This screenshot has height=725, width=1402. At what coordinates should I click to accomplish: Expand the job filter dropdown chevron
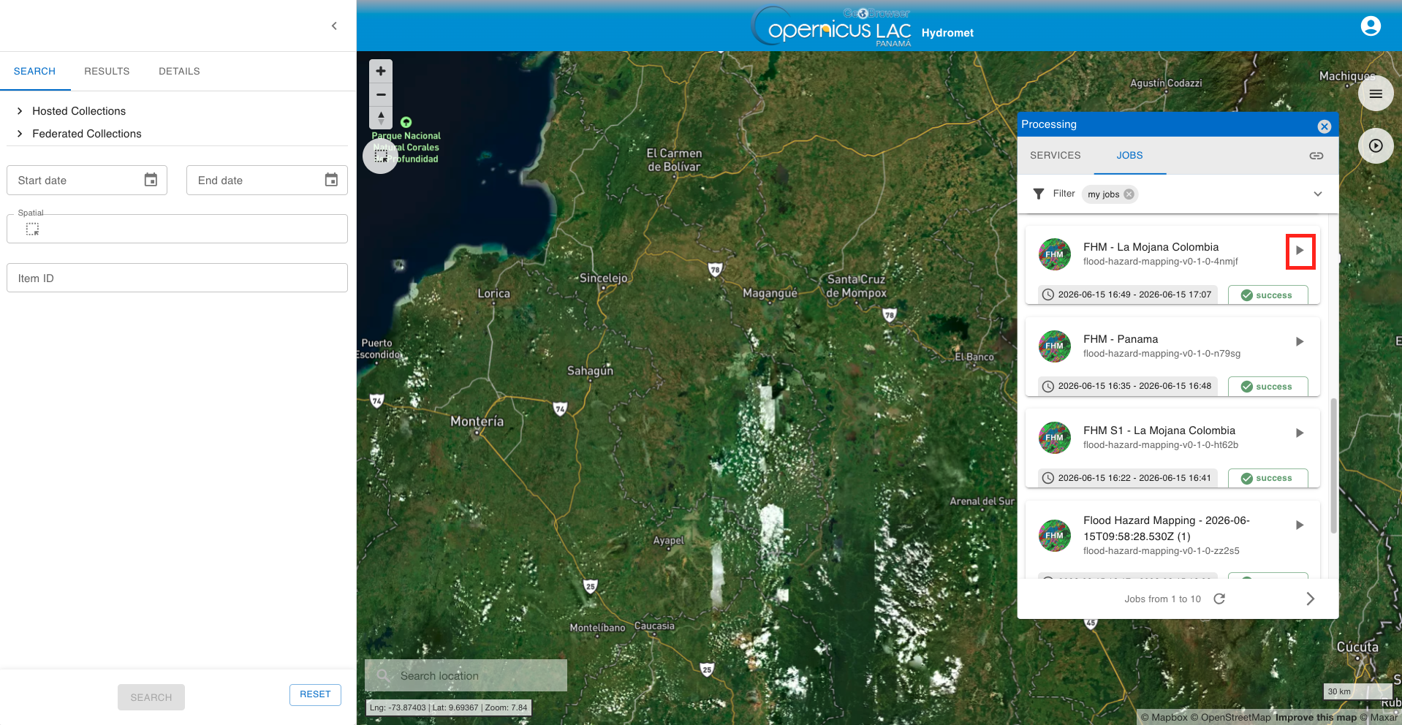(x=1318, y=194)
